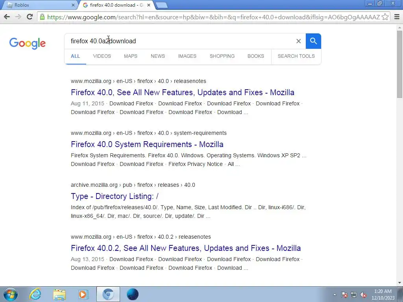Open Firefox 40.0.2 release notes result
The height and width of the screenshot is (302, 403).
[186, 248]
